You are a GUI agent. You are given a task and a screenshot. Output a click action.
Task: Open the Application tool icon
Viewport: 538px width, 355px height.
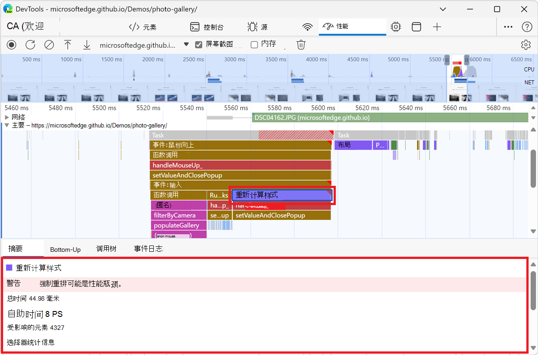click(x=417, y=27)
